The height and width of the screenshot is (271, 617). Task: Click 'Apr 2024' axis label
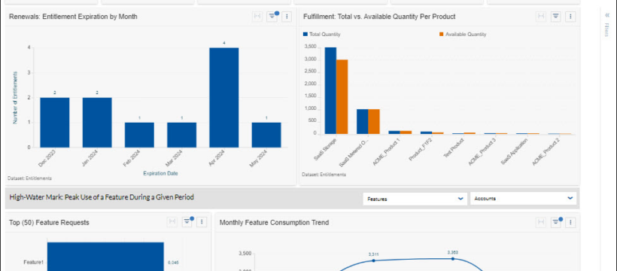pyautogui.click(x=217, y=157)
